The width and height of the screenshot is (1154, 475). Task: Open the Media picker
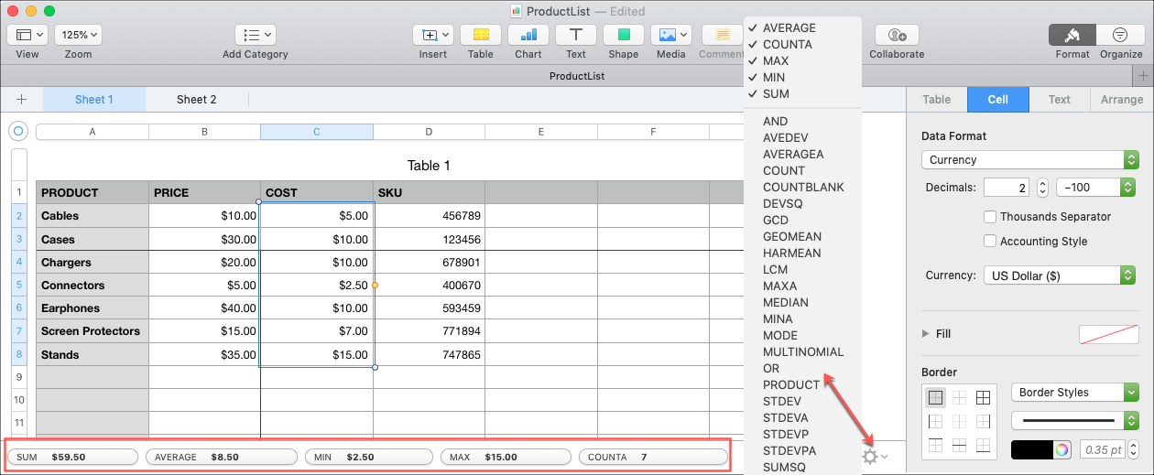point(671,35)
